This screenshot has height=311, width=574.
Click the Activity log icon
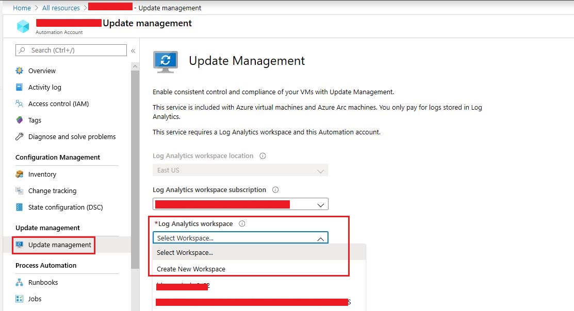click(x=20, y=87)
